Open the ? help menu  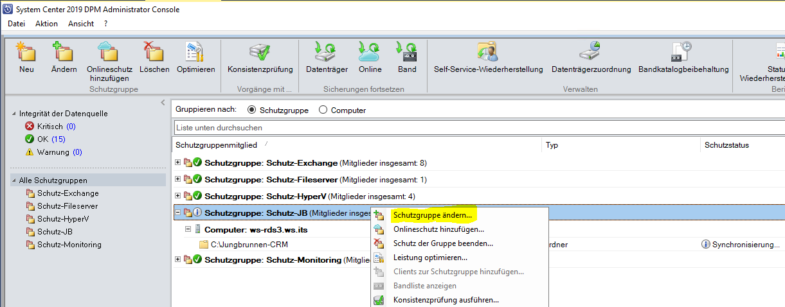pos(105,24)
